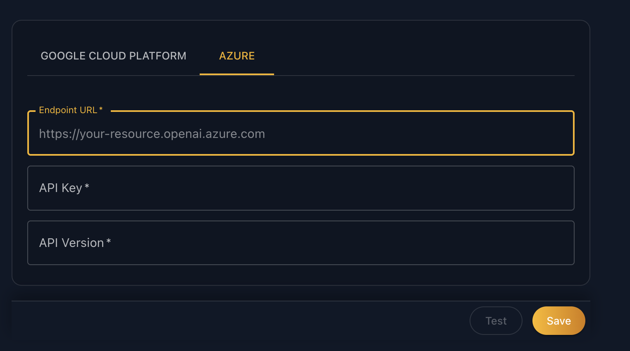630x351 pixels.
Task: Click the empty right end of Endpoint URL box
Action: click(x=455, y=133)
